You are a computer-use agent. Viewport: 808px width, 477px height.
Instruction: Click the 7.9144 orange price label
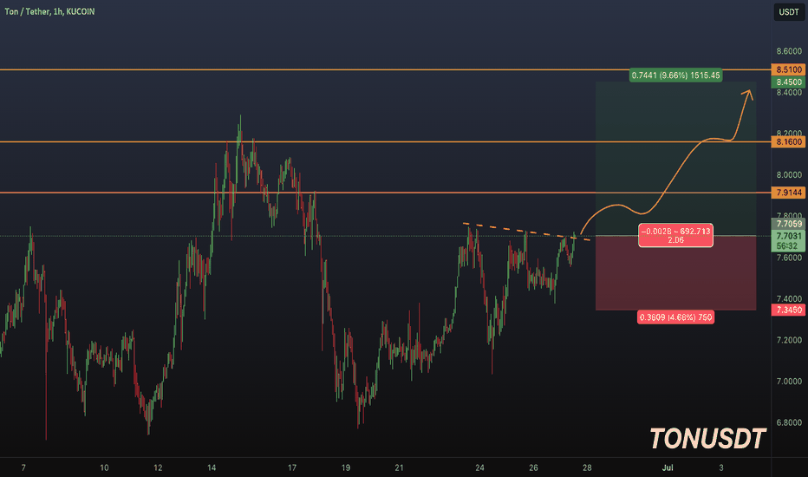pyautogui.click(x=788, y=193)
